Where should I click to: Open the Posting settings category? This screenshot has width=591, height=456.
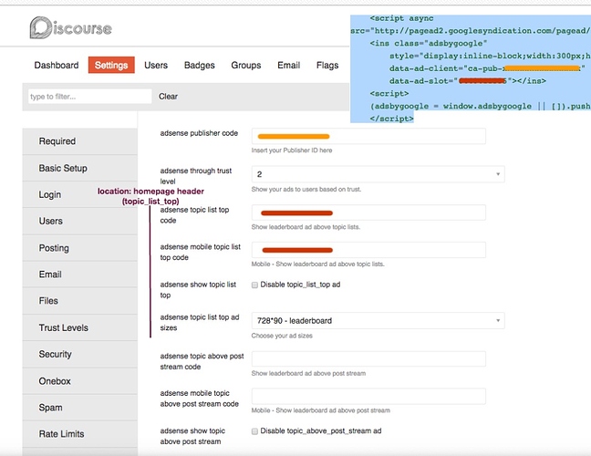pos(80,248)
